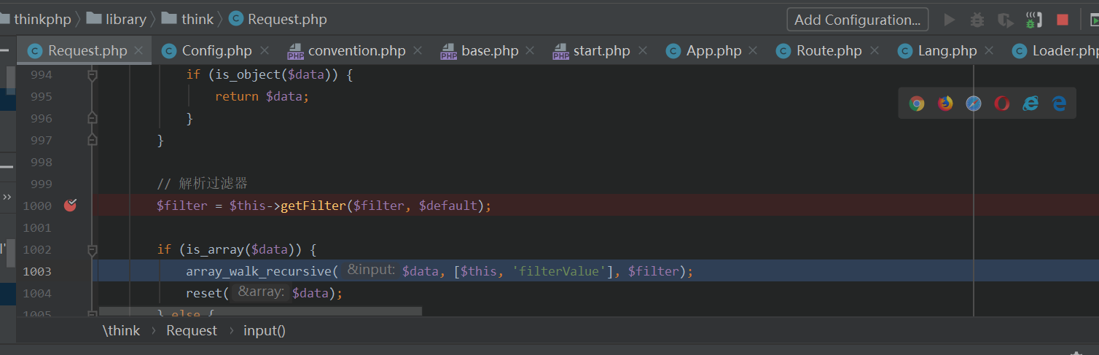This screenshot has width=1099, height=355.
Task: Click Run with Coverage icon
Action: (1005, 20)
